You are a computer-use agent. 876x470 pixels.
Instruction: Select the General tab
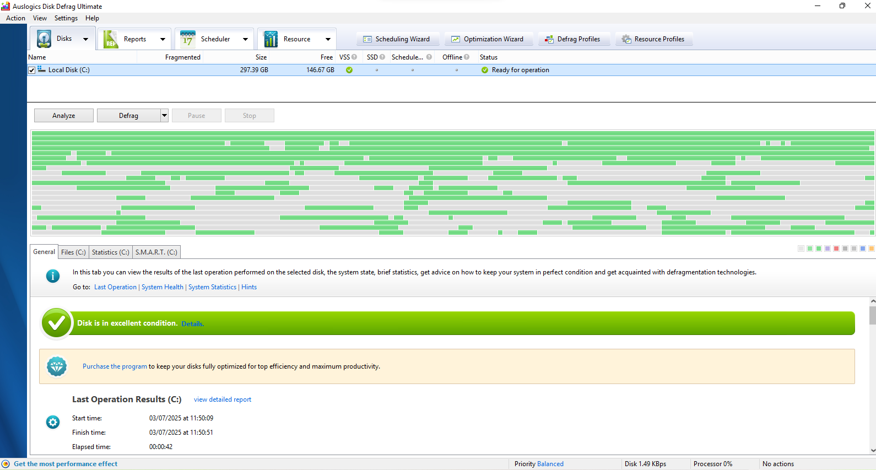tap(44, 252)
